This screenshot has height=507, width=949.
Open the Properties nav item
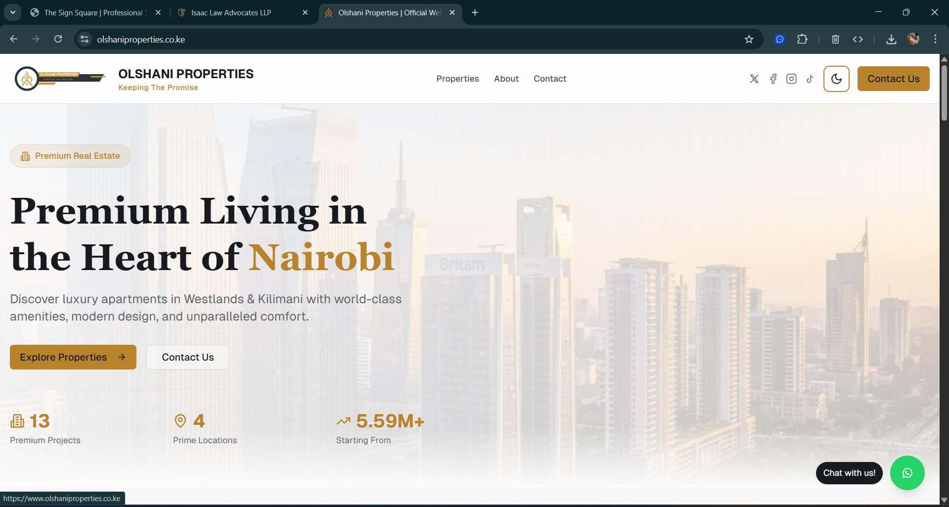click(x=457, y=79)
